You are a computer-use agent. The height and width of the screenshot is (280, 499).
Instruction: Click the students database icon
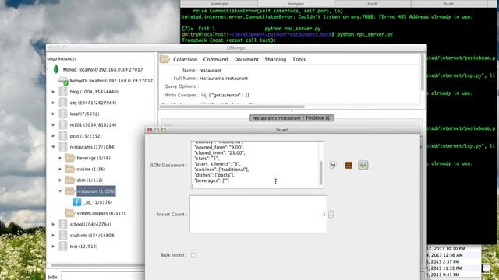click(x=63, y=235)
